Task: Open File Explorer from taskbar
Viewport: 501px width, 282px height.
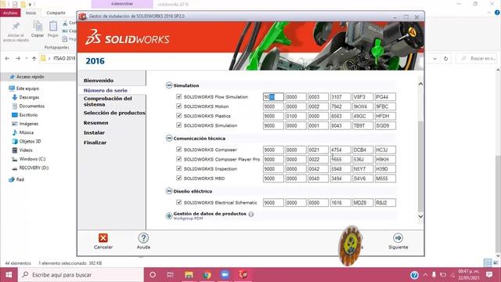Action: click(189, 275)
